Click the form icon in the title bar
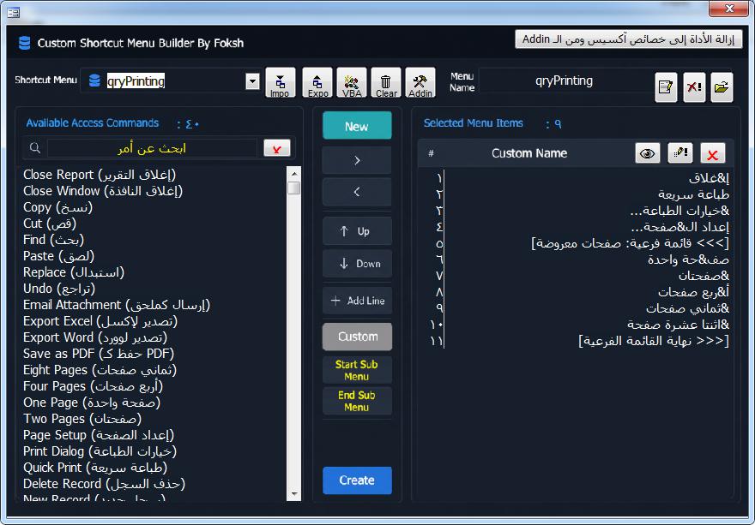755x525 pixels. (13, 13)
